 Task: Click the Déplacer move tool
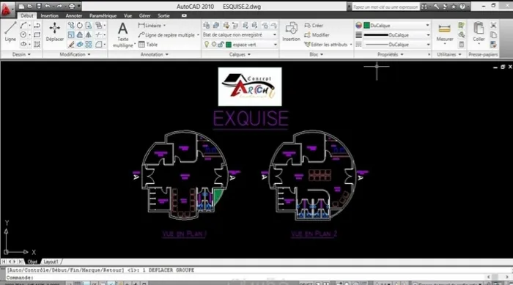coord(55,32)
